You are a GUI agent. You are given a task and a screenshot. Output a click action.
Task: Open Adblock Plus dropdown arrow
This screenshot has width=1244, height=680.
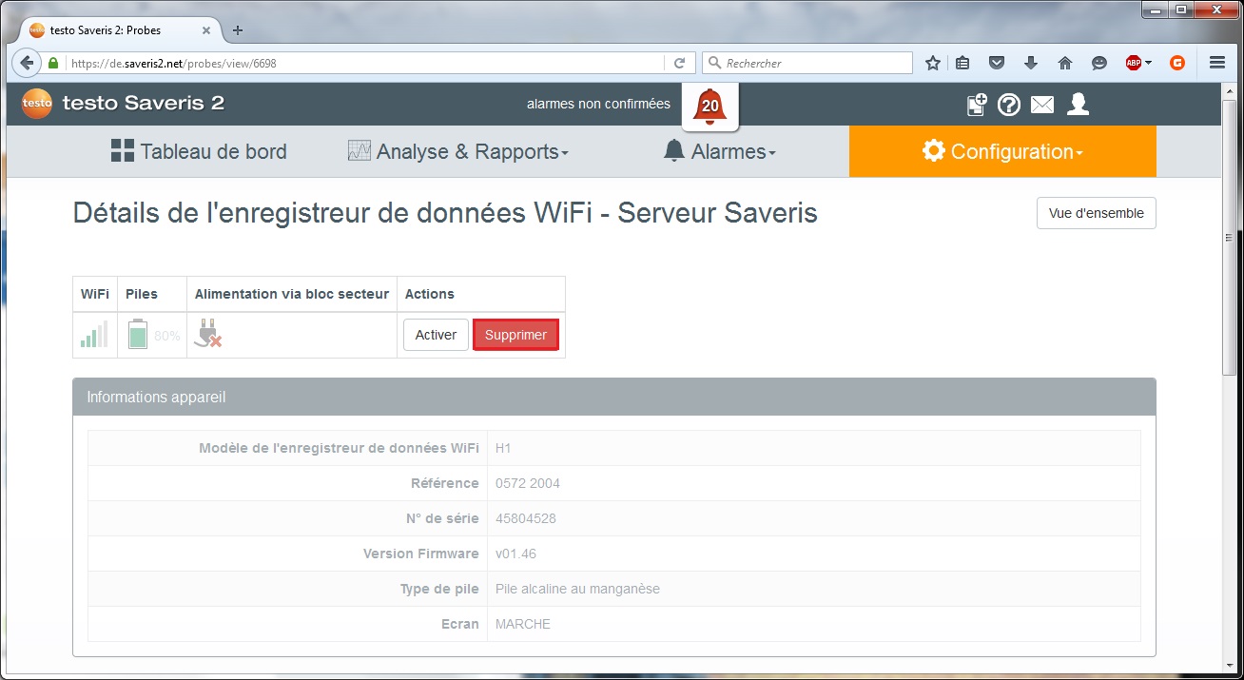(1148, 63)
